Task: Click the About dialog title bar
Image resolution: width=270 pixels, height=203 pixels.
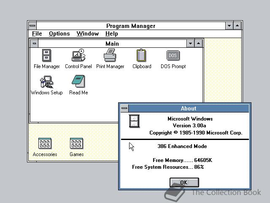Action: (189, 108)
